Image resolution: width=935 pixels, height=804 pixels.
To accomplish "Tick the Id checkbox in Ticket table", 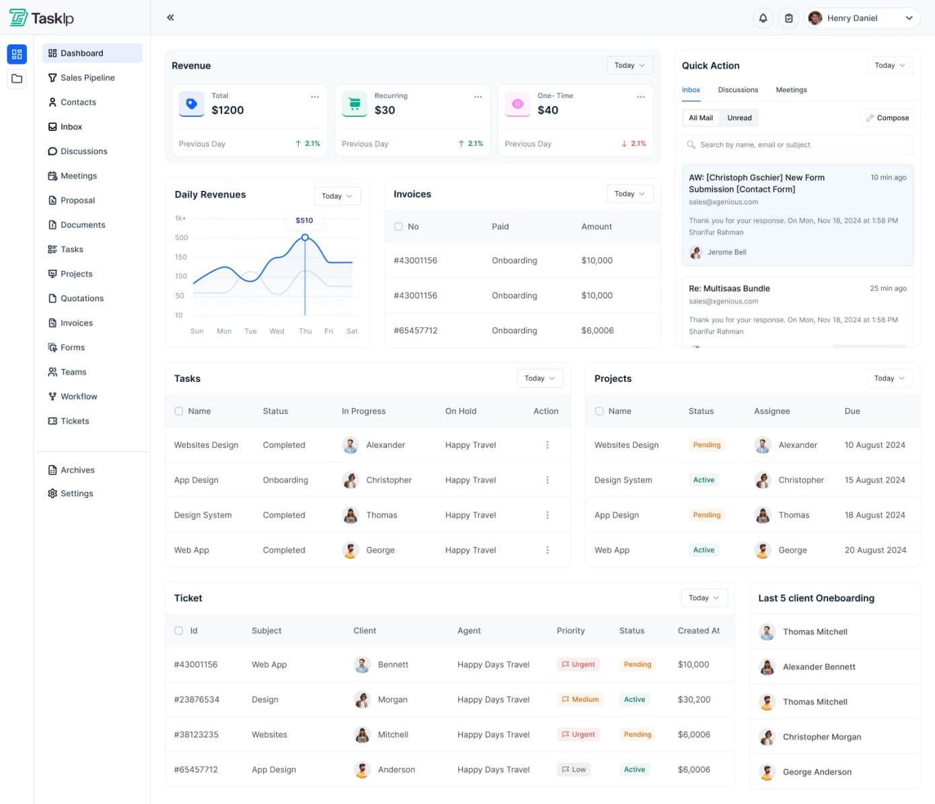I will 179,631.
